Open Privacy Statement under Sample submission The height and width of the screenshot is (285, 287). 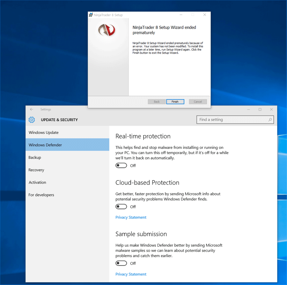pyautogui.click(x=131, y=274)
